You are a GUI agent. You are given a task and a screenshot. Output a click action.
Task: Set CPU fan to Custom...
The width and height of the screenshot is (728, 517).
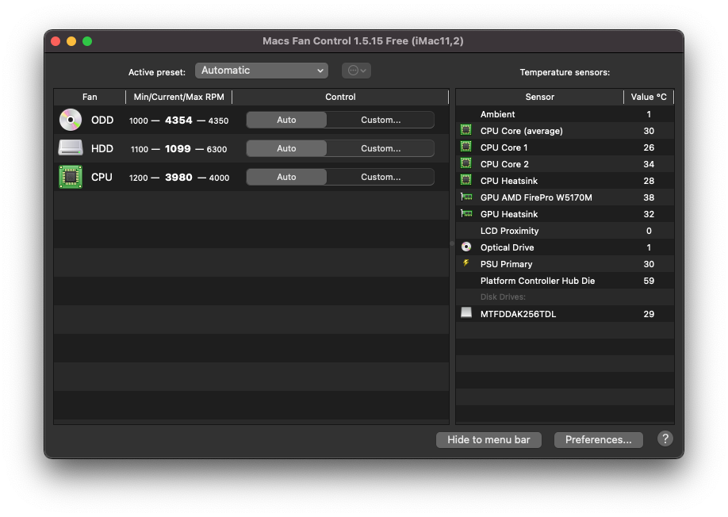click(x=381, y=177)
